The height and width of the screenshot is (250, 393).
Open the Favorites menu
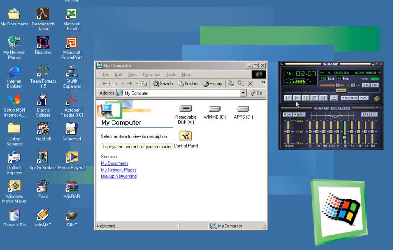151,75
